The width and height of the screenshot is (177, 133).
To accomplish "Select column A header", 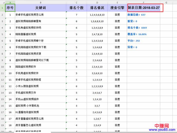I will (10, 2).
